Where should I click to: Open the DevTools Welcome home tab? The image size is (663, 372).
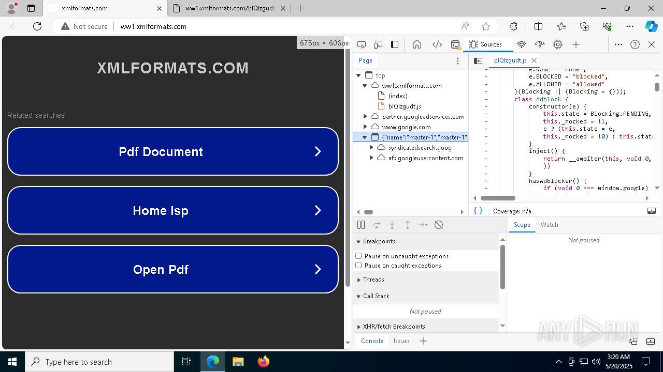pos(417,44)
